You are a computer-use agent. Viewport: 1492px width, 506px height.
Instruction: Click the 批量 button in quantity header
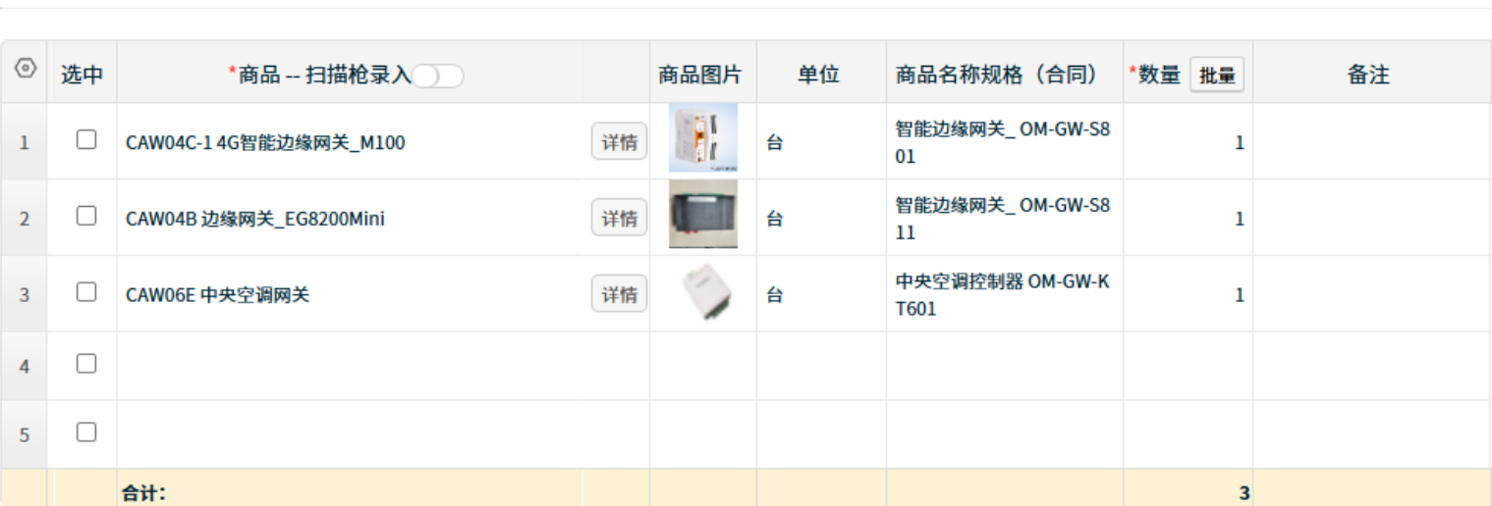[x=1217, y=76]
